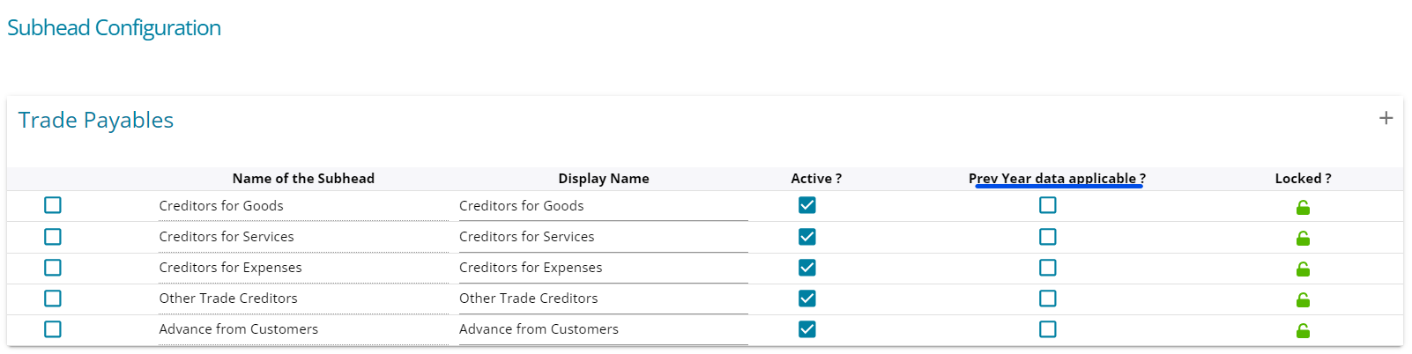Uncheck Active for Advance from Customers
The width and height of the screenshot is (1412, 354).
pos(806,329)
